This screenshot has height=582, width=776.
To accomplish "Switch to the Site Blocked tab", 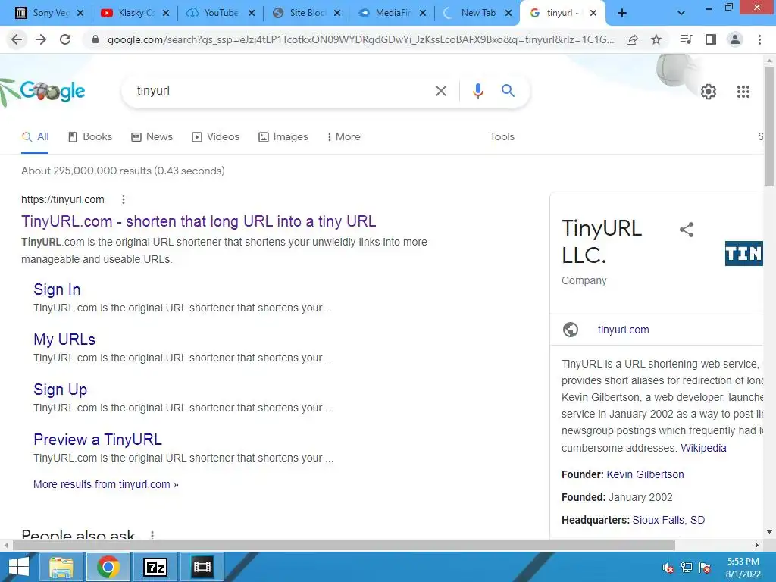I will [x=300, y=13].
